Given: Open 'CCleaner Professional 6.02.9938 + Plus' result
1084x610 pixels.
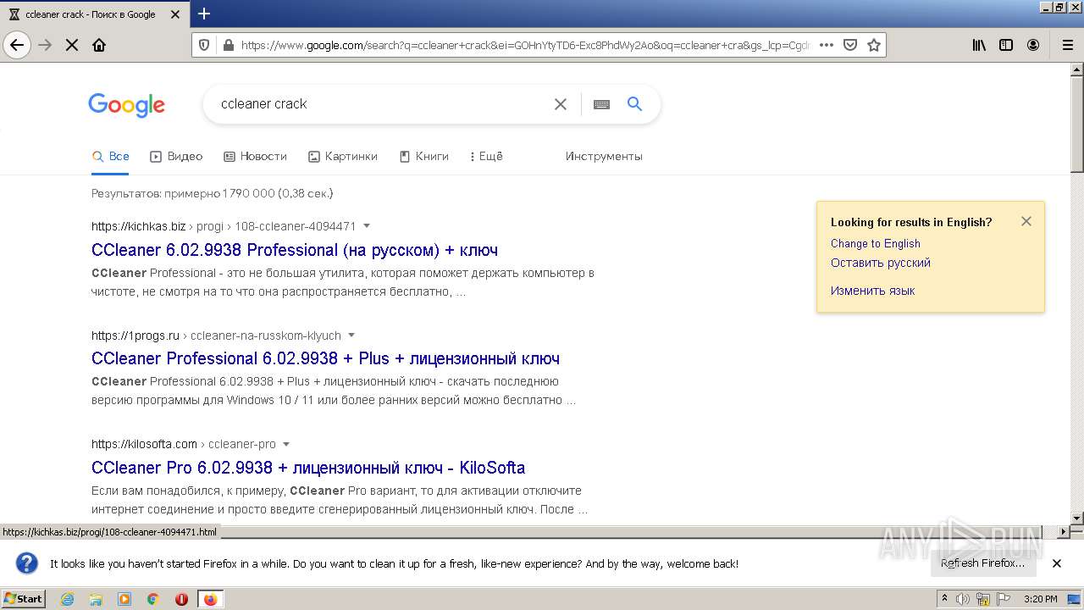Looking at the screenshot, I should tap(325, 358).
